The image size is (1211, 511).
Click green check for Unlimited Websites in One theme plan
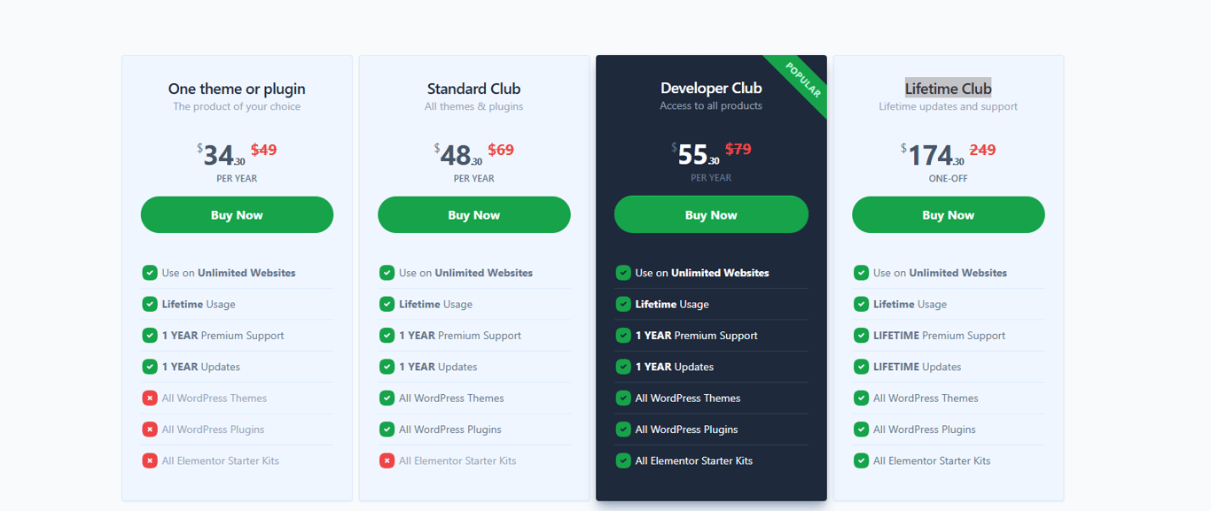pos(150,273)
